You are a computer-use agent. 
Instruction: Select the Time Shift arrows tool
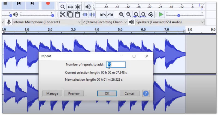click(x=70, y=7)
